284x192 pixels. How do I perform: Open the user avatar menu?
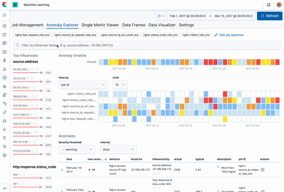(279, 5)
